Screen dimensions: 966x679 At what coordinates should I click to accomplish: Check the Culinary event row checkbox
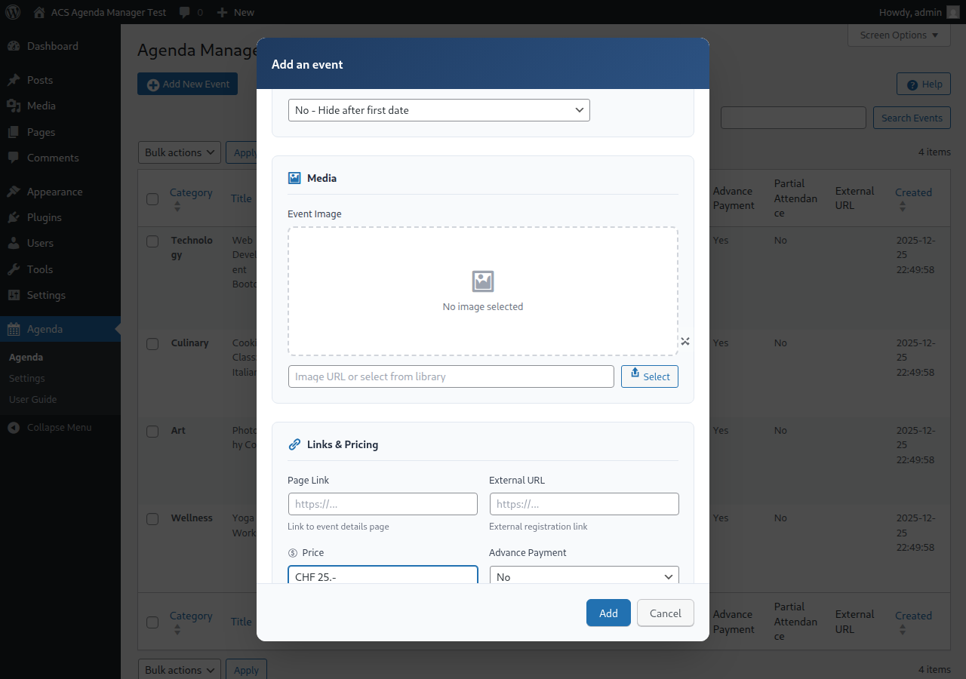pos(152,343)
